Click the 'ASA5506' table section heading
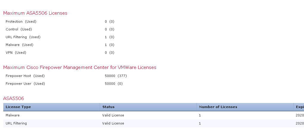 (14, 99)
